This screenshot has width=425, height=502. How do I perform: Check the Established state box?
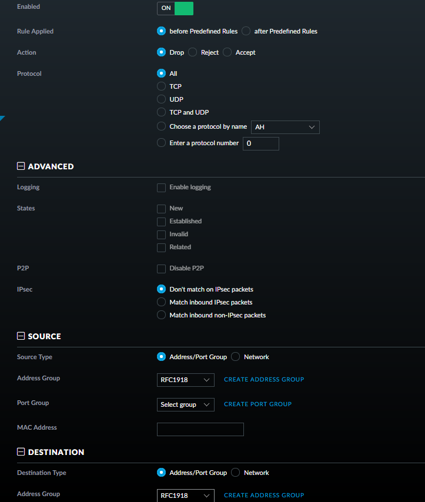(162, 222)
